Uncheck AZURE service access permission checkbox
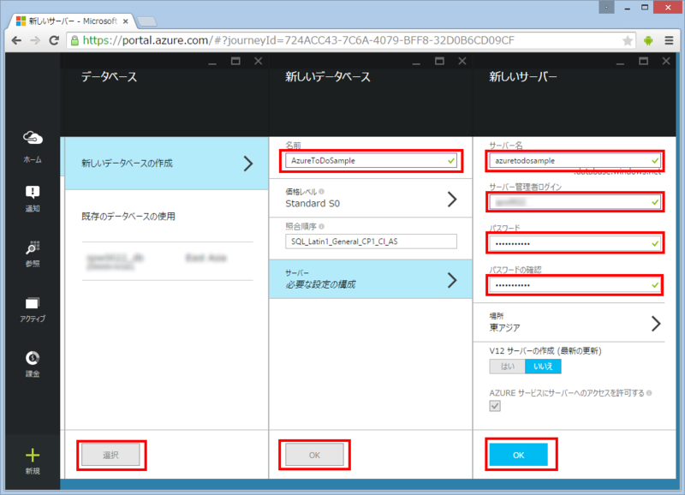The height and width of the screenshot is (495, 685). (x=494, y=406)
